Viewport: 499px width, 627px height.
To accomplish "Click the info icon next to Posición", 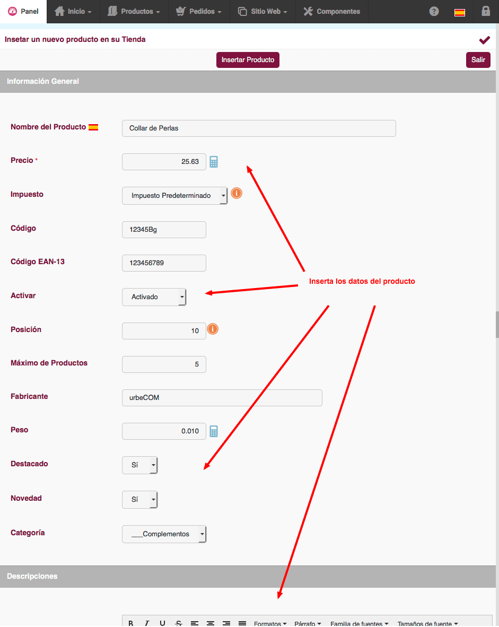I will point(213,329).
